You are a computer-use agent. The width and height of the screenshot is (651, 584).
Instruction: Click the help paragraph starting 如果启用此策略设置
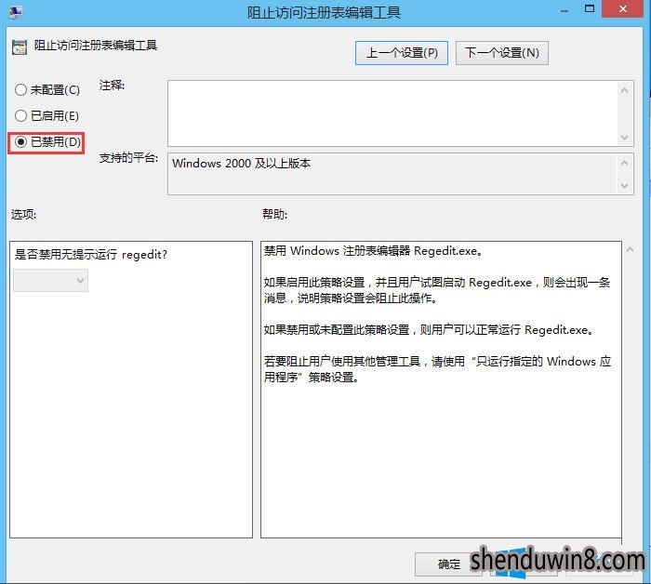coord(437,290)
